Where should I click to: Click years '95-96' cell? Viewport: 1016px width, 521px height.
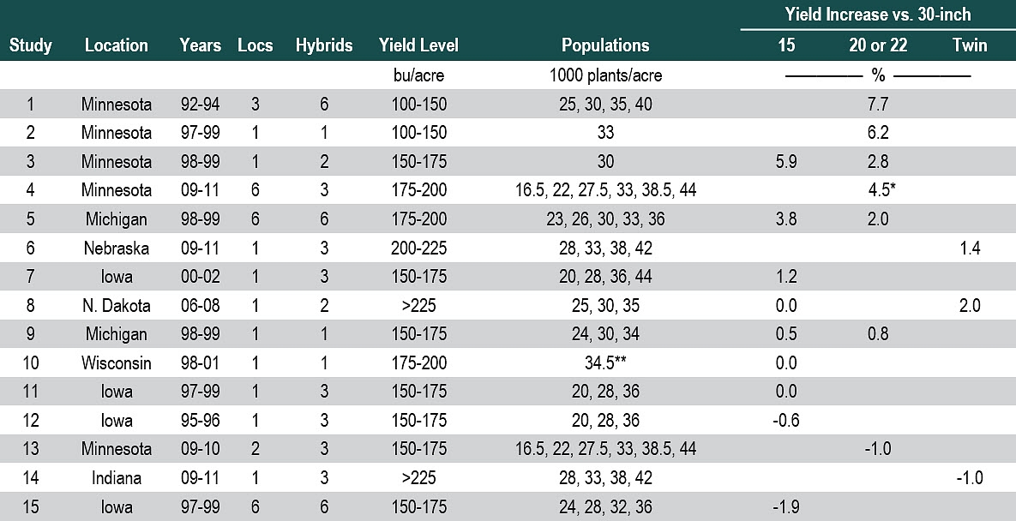click(201, 420)
